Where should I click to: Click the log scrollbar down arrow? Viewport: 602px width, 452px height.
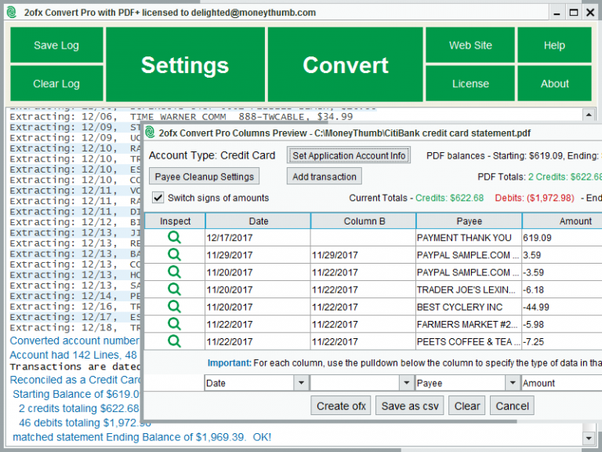point(589,437)
